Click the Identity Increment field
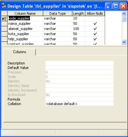The image size is (128, 137). 79,90
